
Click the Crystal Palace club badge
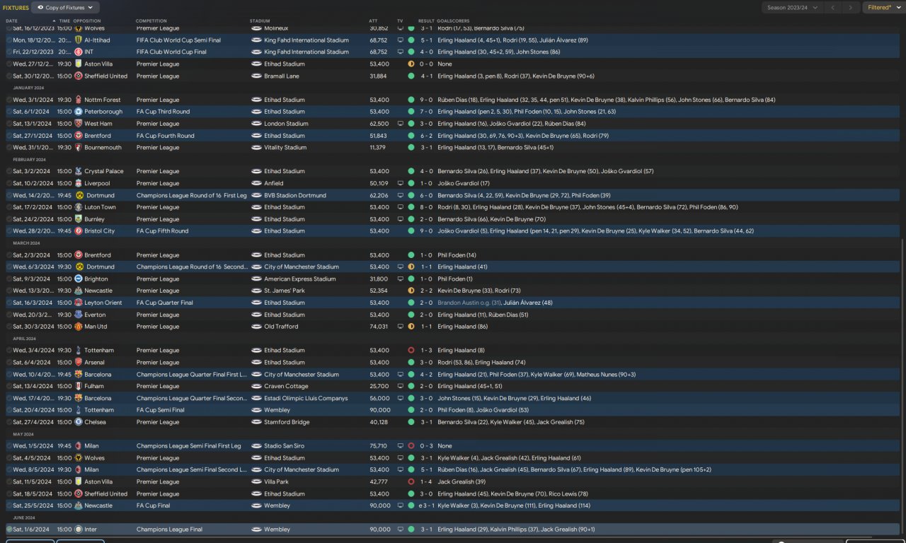pos(79,171)
